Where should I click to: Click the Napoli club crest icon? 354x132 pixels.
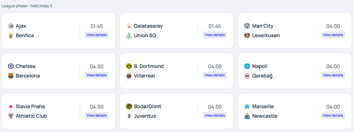[247, 66]
